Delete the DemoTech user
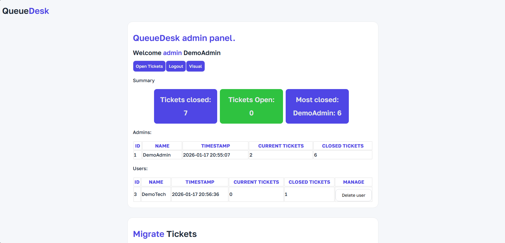 coord(353,195)
